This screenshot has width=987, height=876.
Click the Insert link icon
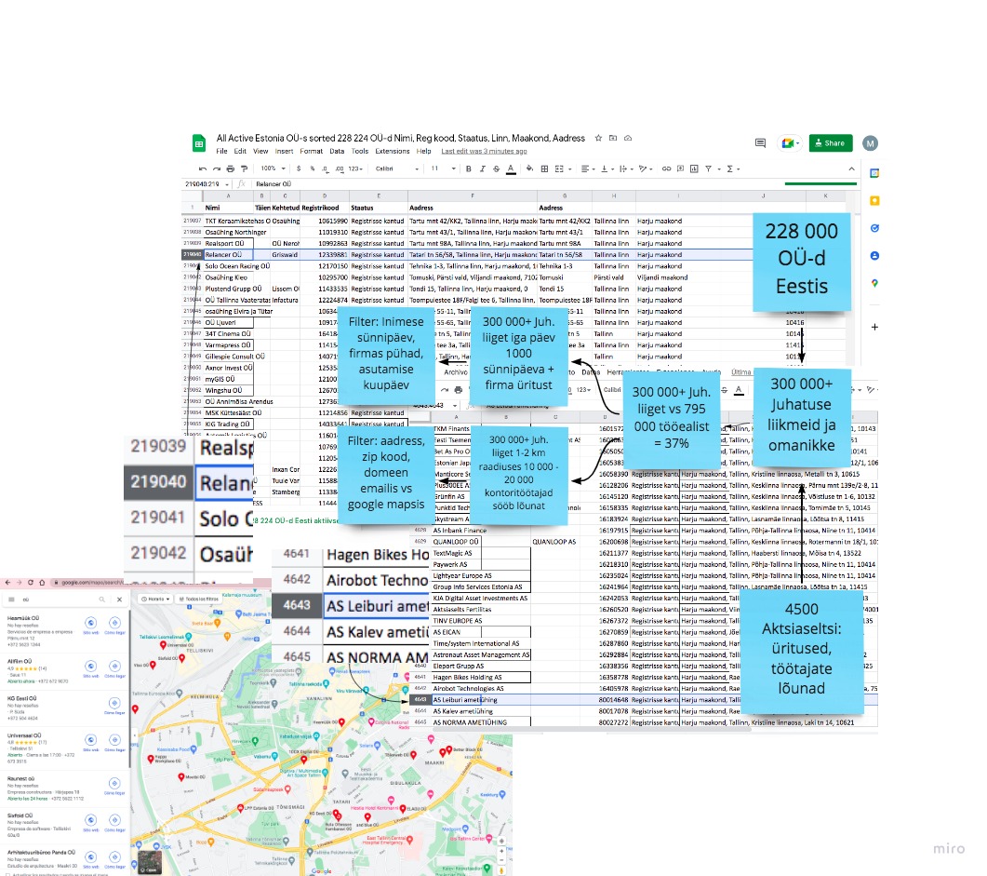click(x=666, y=168)
